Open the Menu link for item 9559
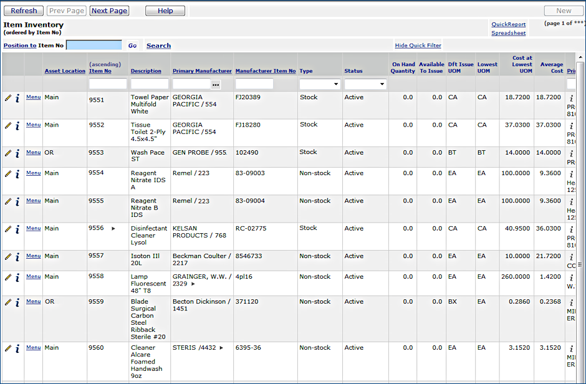Image resolution: width=586 pixels, height=384 pixels. click(33, 302)
